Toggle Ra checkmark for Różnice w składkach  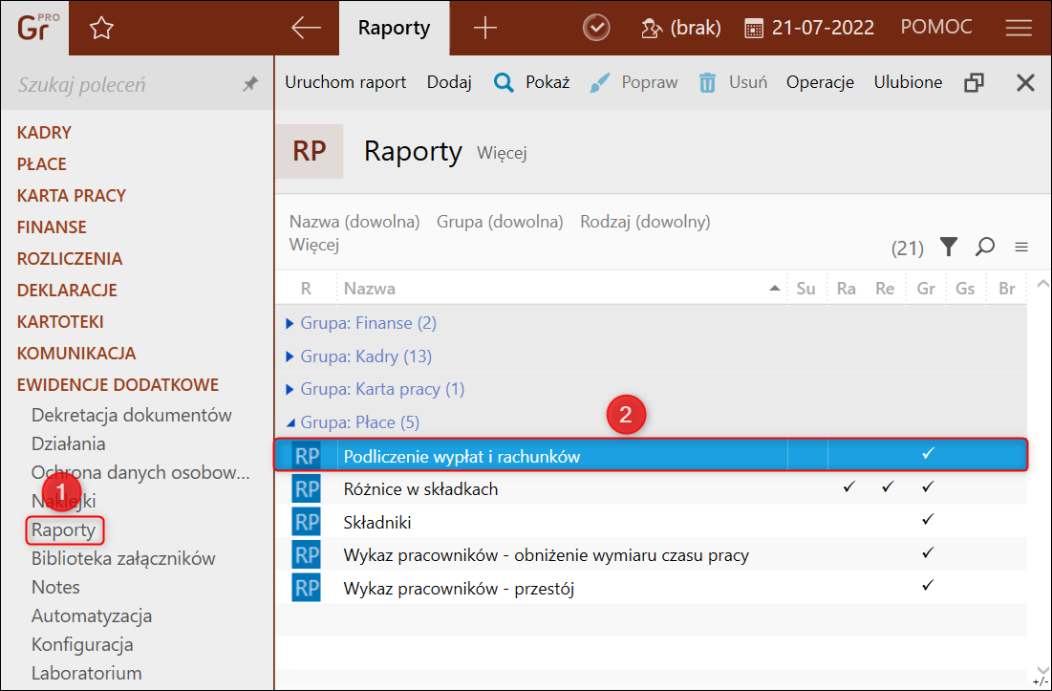[847, 487]
